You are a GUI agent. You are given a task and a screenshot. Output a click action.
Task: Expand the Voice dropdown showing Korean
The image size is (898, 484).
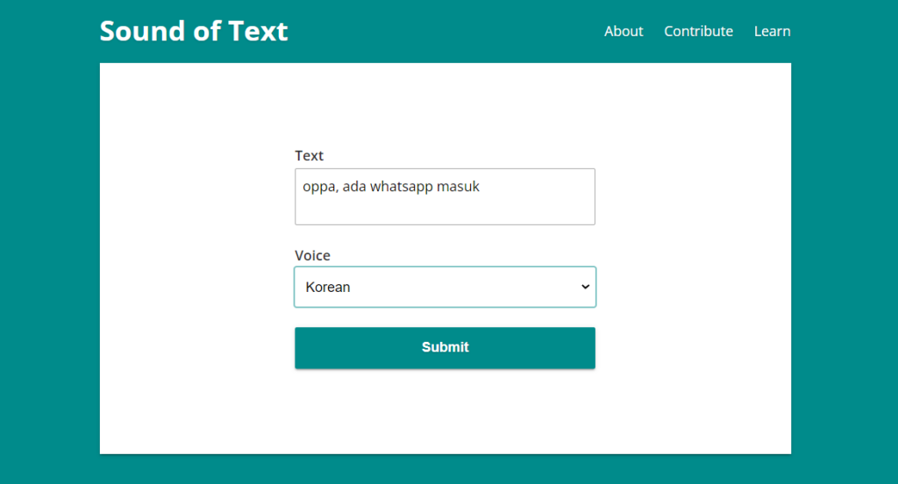pos(445,287)
